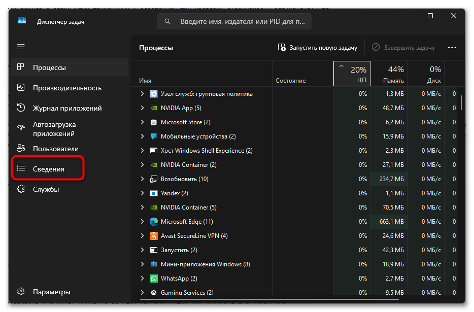Viewport: 474px width, 312px height.
Task: Expand the Microsoft Store (2) group
Action: 142,122
